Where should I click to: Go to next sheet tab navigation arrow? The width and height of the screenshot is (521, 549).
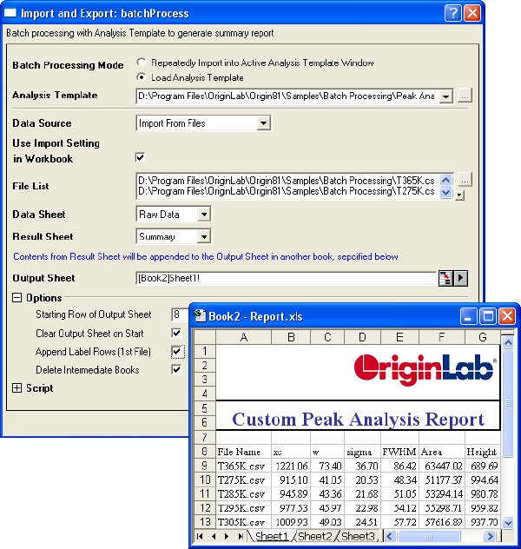pos(227,536)
